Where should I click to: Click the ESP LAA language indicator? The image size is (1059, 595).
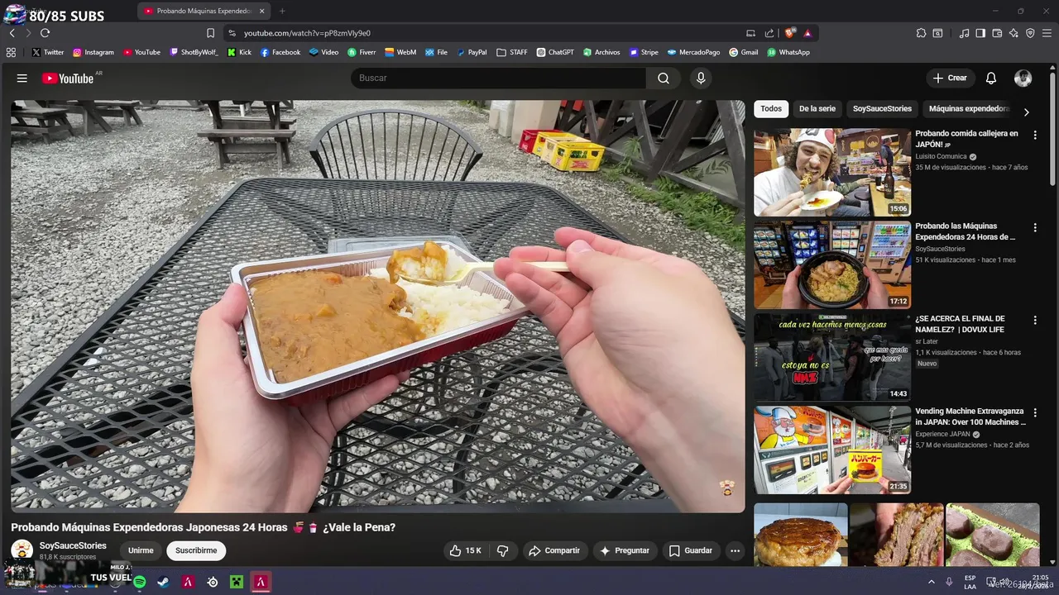(970, 582)
